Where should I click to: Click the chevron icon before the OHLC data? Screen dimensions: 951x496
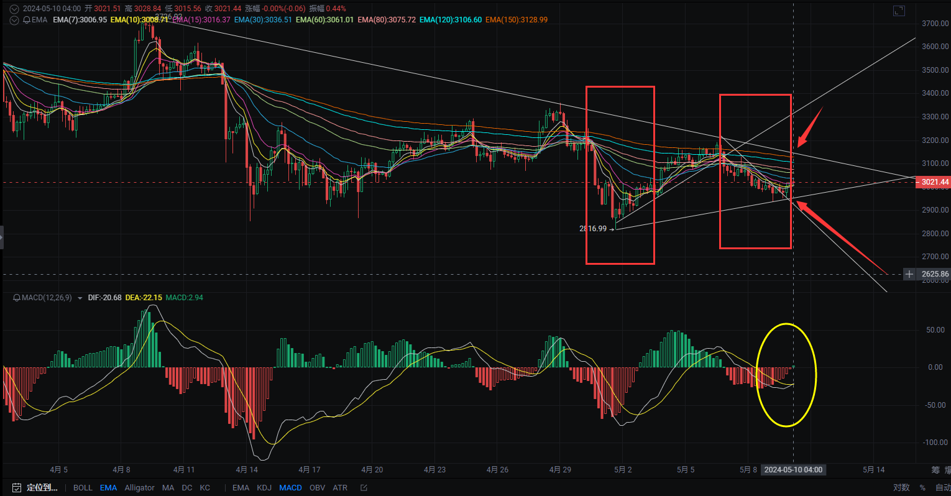coord(13,9)
